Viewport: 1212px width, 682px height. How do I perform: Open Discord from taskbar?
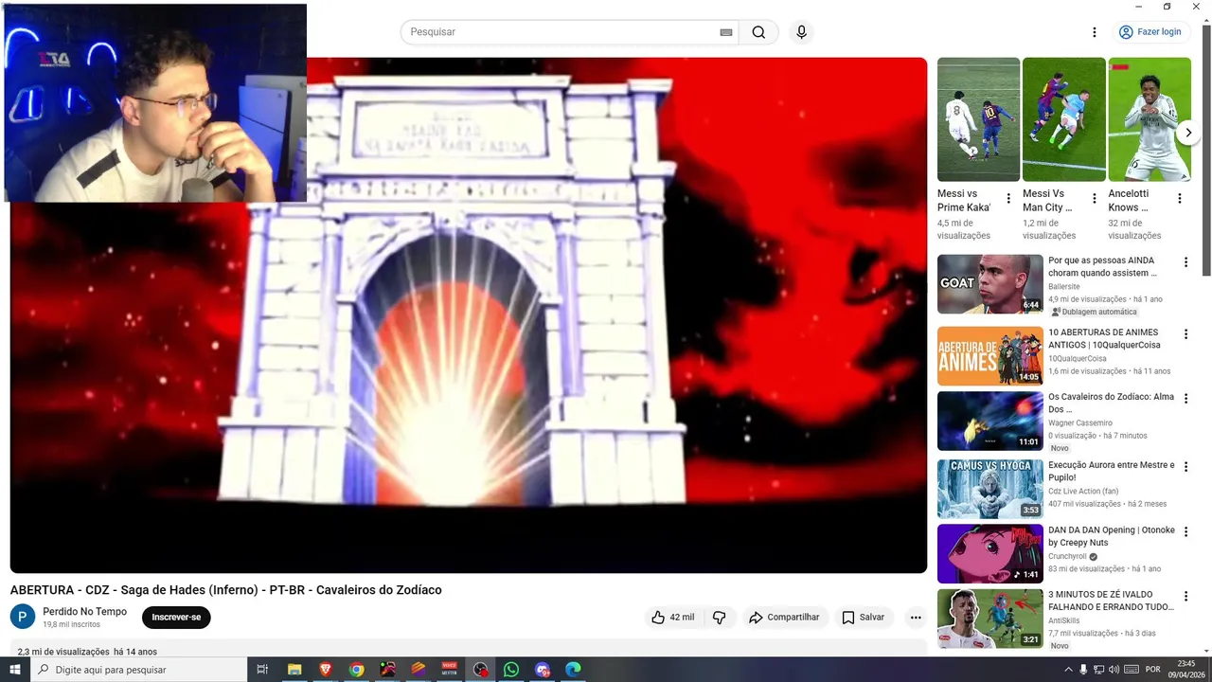[x=543, y=670]
